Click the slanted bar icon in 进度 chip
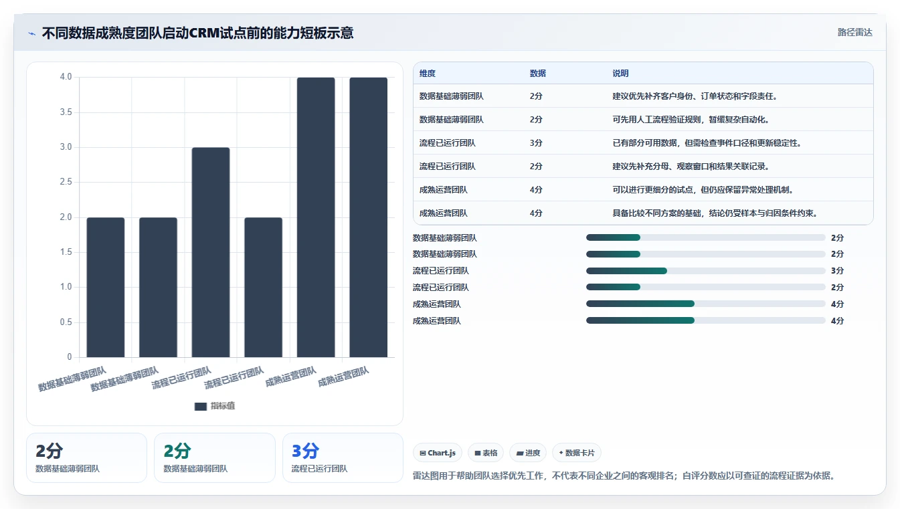Image resolution: width=900 pixels, height=509 pixels. pos(520,453)
